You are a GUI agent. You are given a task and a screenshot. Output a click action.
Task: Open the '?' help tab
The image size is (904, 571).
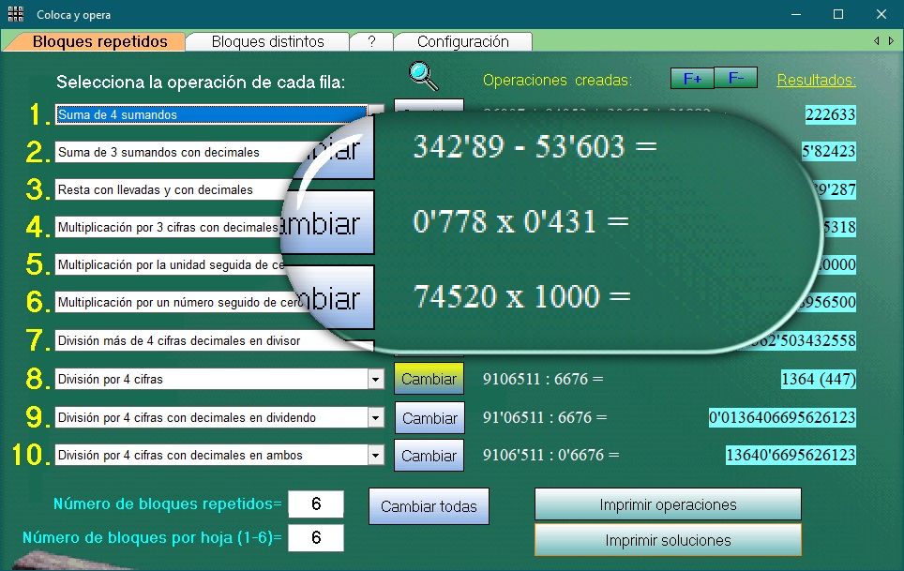pyautogui.click(x=371, y=41)
